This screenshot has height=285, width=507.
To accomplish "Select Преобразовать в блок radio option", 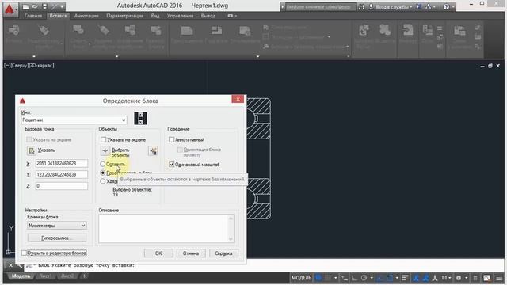I will (102, 173).
